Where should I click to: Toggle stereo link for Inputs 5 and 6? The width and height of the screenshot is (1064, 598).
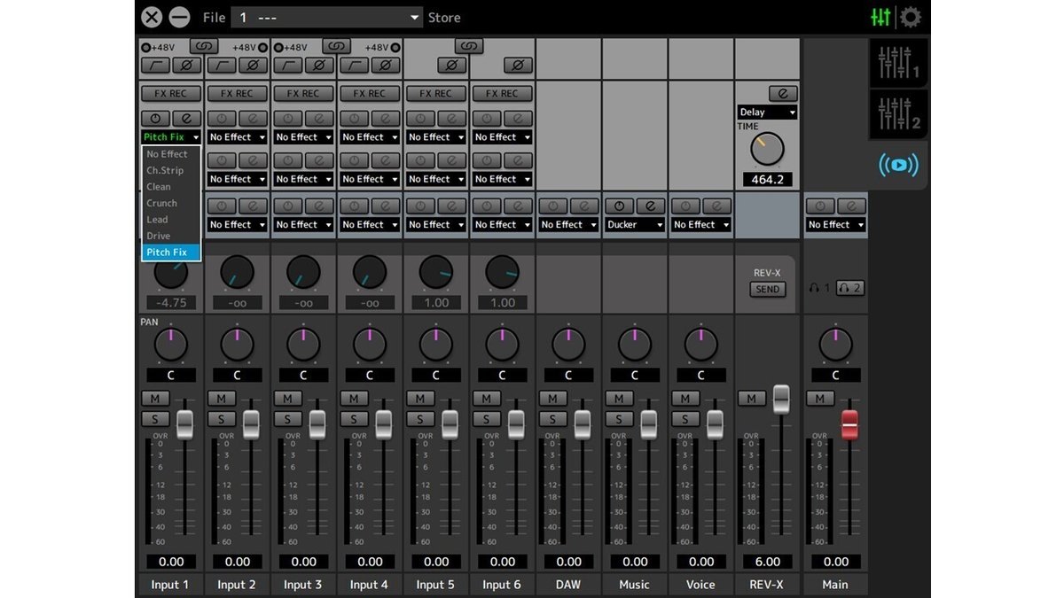tap(470, 46)
